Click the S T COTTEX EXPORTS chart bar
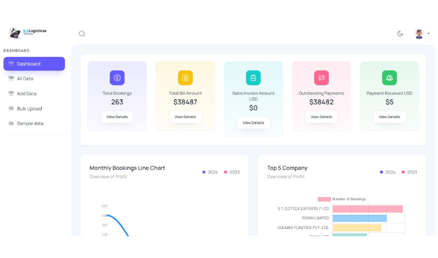Image resolution: width=438 pixels, height=258 pixels. click(367, 209)
